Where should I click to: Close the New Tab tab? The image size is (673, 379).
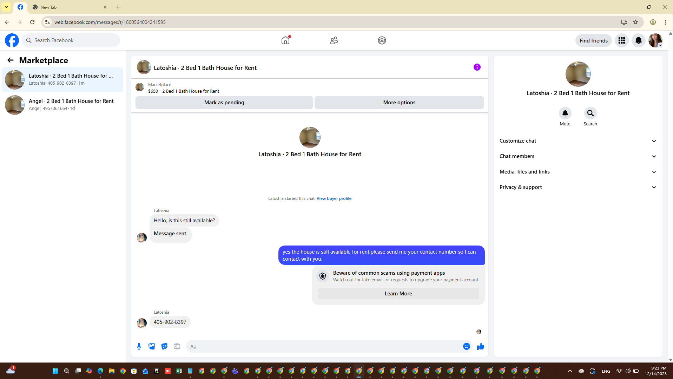(105, 7)
